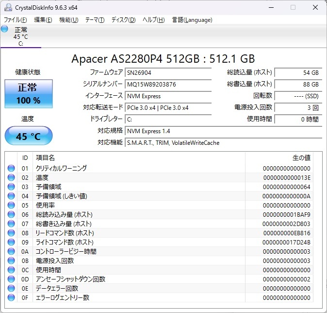
Task: Click the 生の値 column header
Action: (x=302, y=157)
